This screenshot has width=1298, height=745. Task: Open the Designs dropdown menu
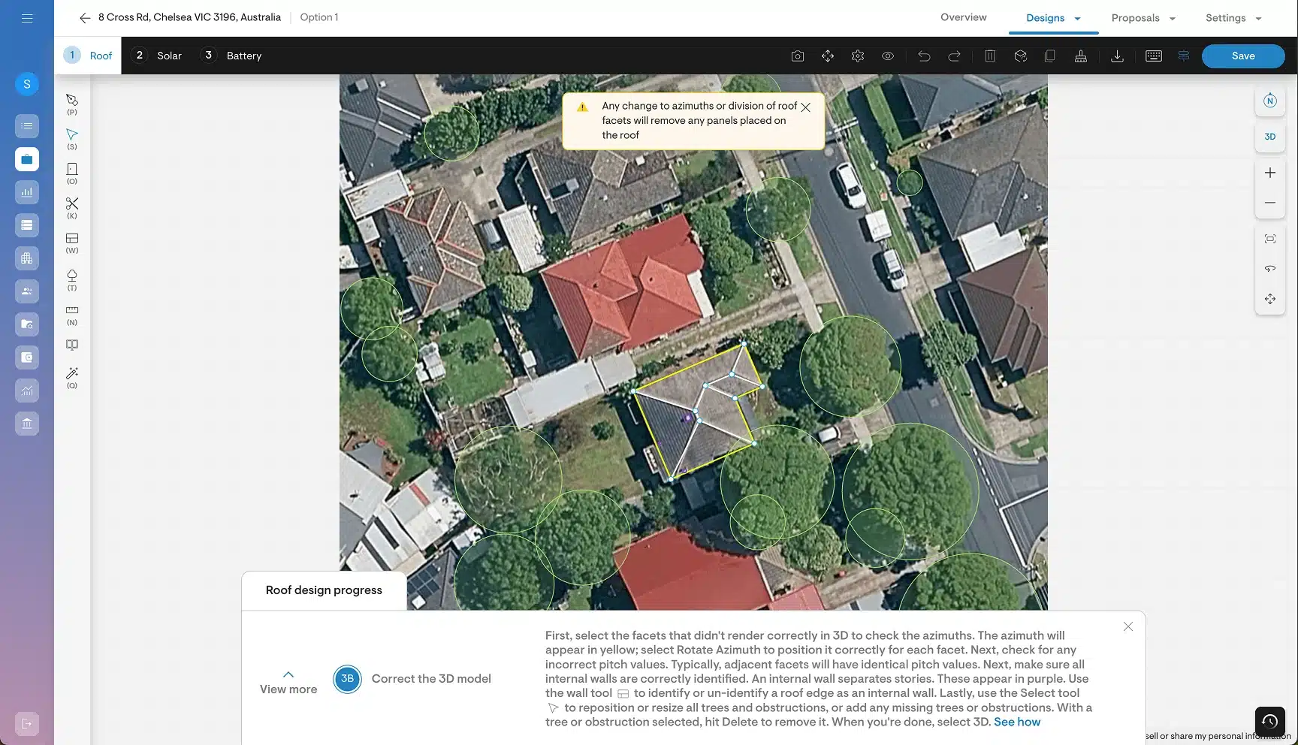(1053, 18)
